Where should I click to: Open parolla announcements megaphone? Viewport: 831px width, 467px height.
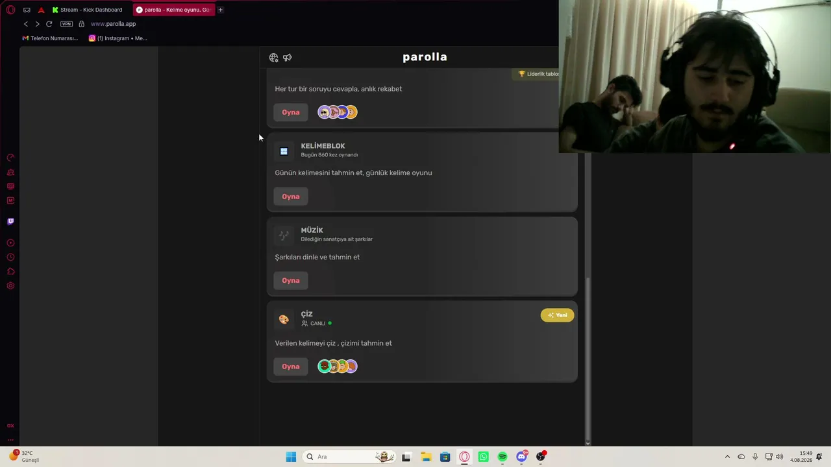tap(288, 58)
